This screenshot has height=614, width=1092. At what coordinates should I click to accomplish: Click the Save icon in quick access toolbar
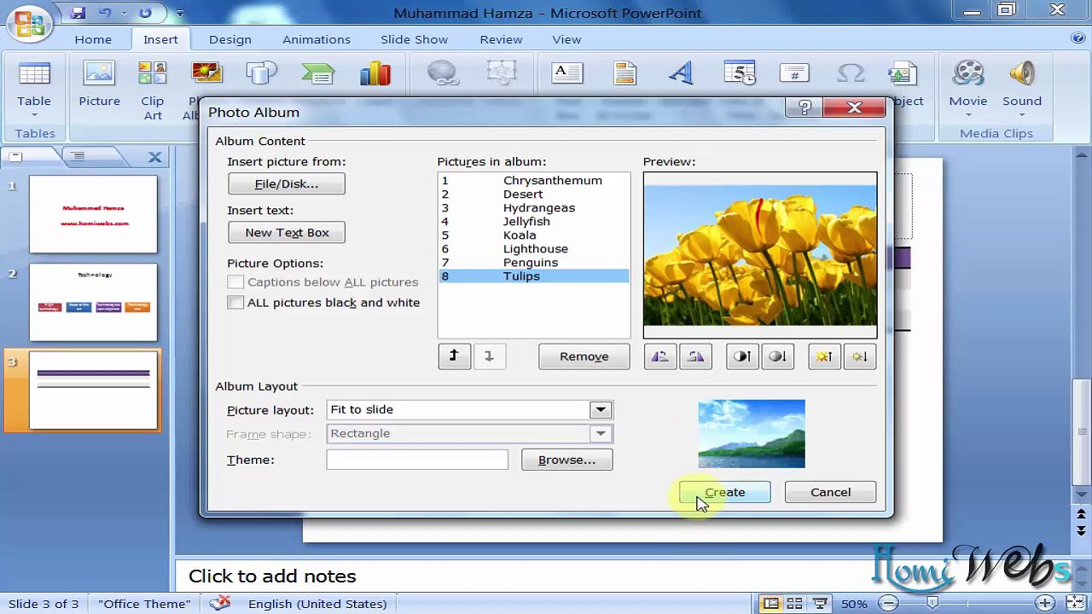[x=78, y=13]
